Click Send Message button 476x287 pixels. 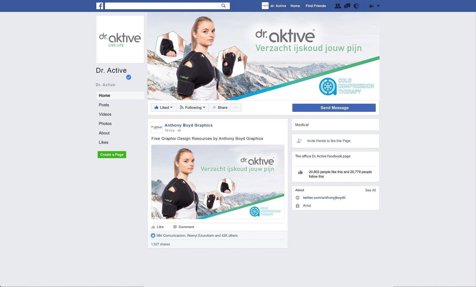tap(334, 108)
